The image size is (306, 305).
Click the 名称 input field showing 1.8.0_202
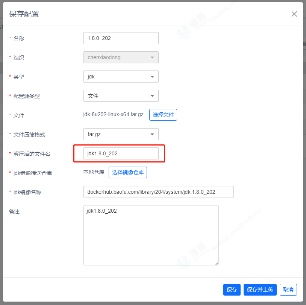click(x=121, y=38)
